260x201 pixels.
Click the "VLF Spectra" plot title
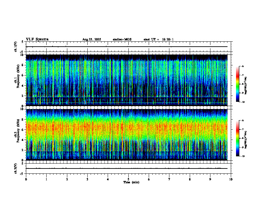pyautogui.click(x=37, y=39)
